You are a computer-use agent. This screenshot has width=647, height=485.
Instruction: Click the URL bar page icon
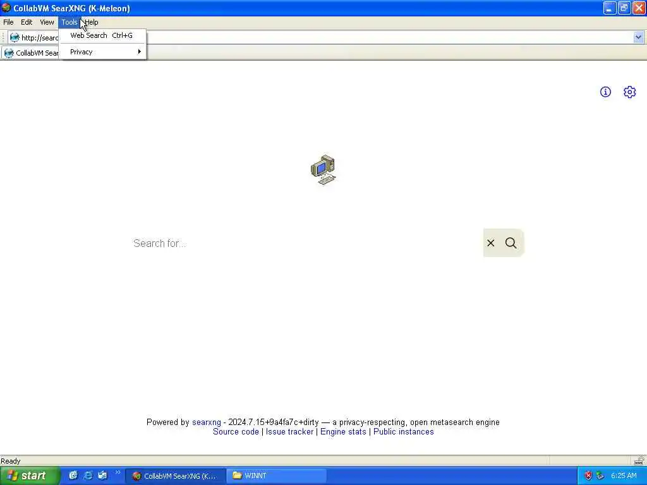pos(15,37)
